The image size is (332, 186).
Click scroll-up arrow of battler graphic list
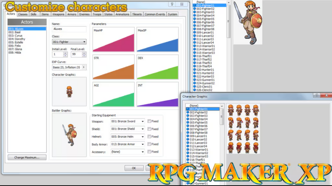click(x=229, y=2)
